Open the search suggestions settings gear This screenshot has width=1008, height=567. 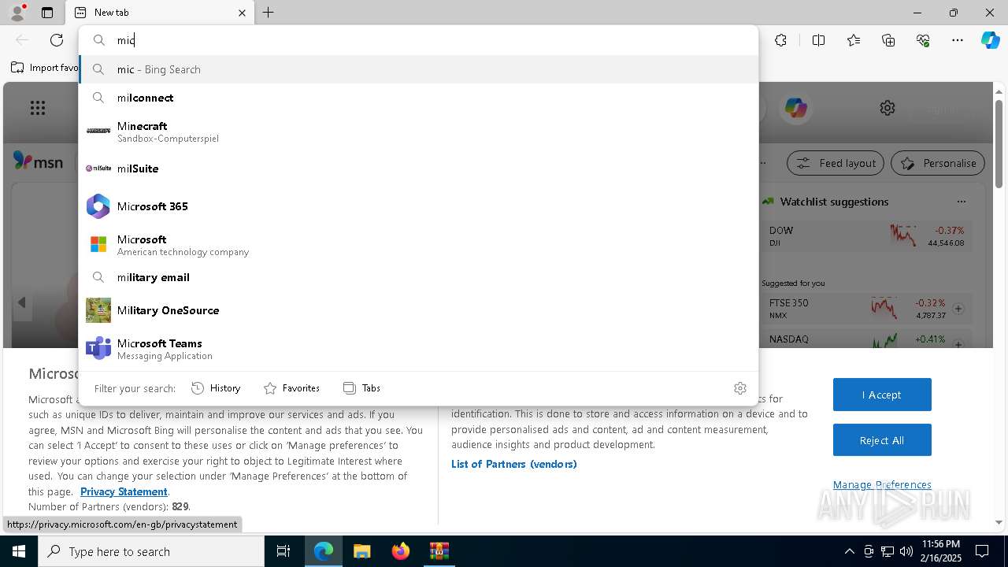(x=739, y=388)
